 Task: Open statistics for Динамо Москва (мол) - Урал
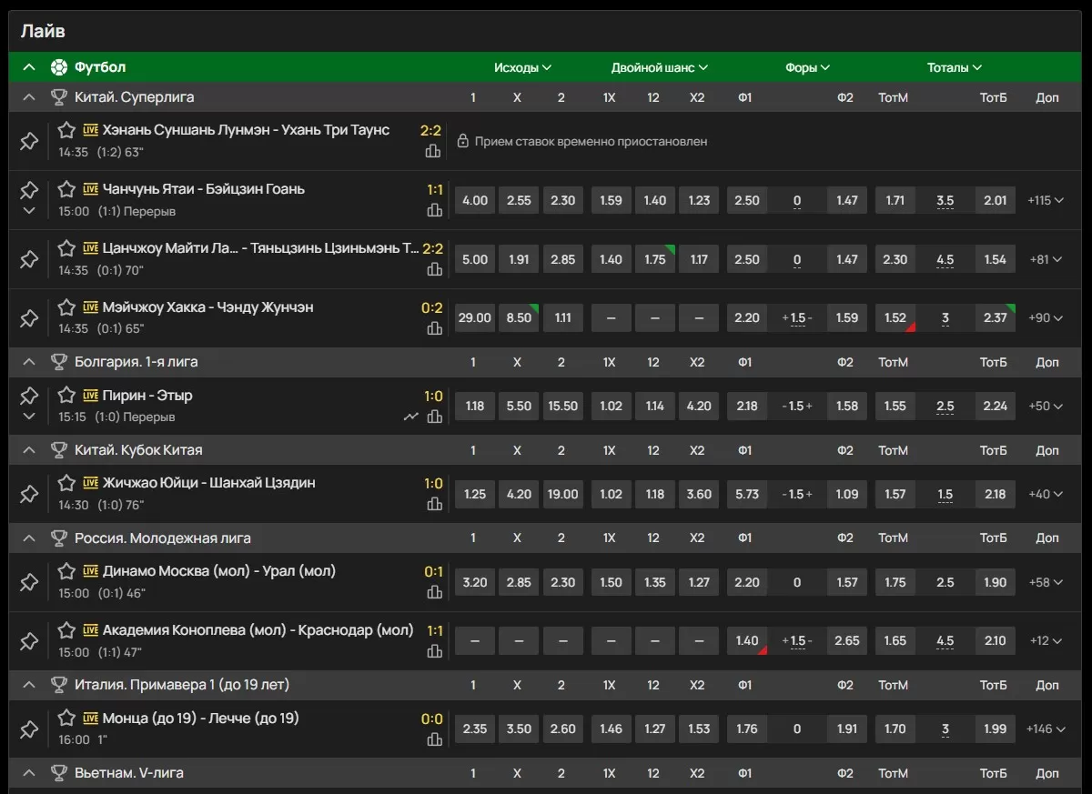(x=434, y=592)
